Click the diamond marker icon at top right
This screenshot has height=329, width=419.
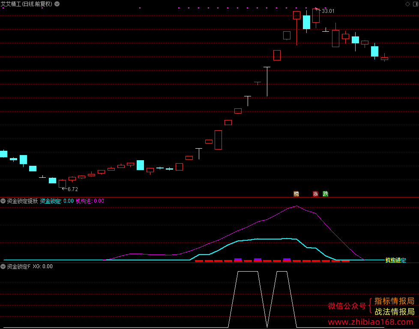pyautogui.click(x=407, y=4)
